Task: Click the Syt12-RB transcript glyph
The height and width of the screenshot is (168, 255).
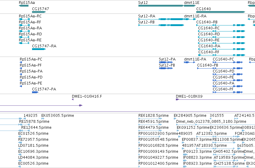Action: click(x=161, y=25)
